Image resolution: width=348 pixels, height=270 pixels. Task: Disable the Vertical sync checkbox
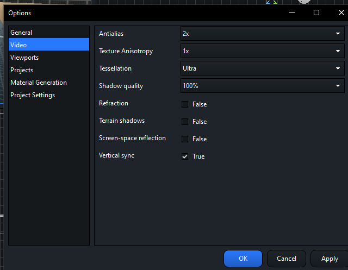pyautogui.click(x=185, y=156)
